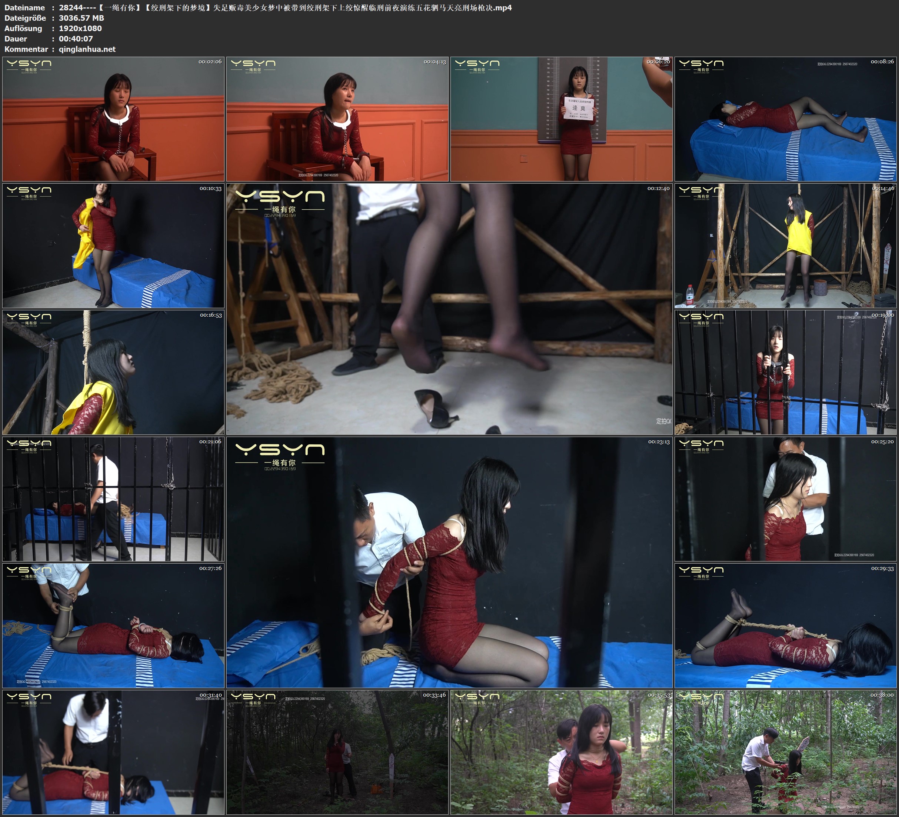Select the forest thumbnail at 00:35:53

click(x=561, y=752)
